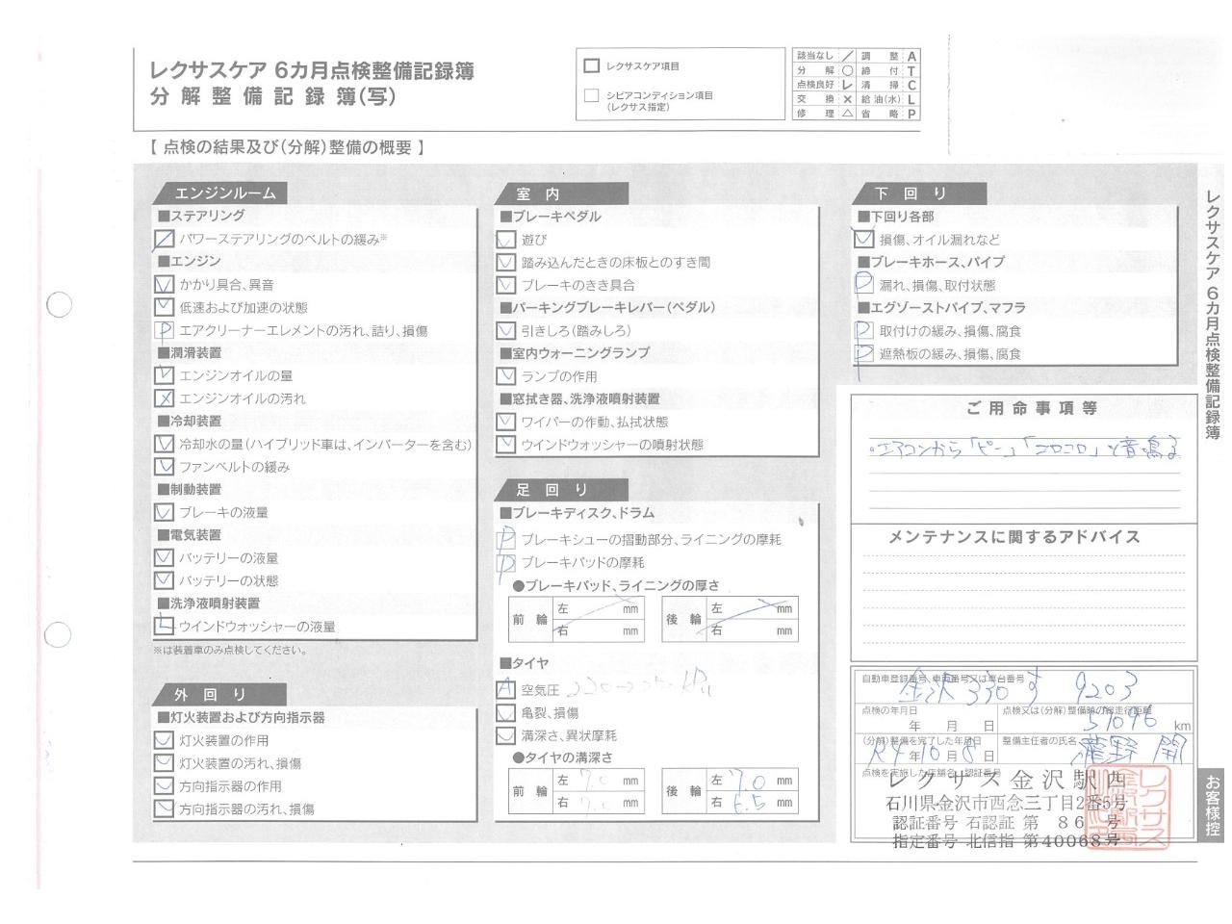Viewport: 1232px width, 924px height.
Task: Tick the かかり具合、異音 checkbox
Action: pos(165,285)
